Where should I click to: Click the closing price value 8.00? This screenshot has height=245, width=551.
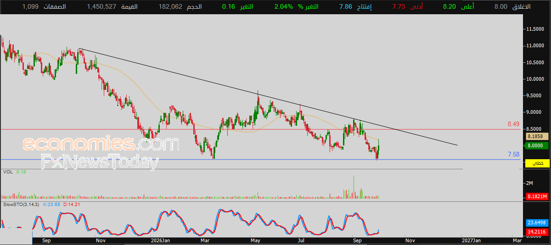501,7
